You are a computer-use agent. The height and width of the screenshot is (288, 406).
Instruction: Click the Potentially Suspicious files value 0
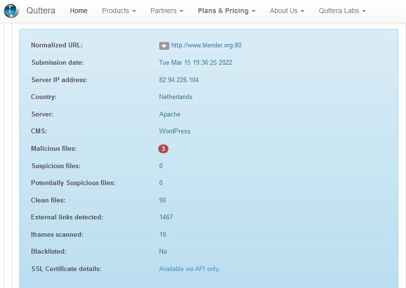(161, 183)
